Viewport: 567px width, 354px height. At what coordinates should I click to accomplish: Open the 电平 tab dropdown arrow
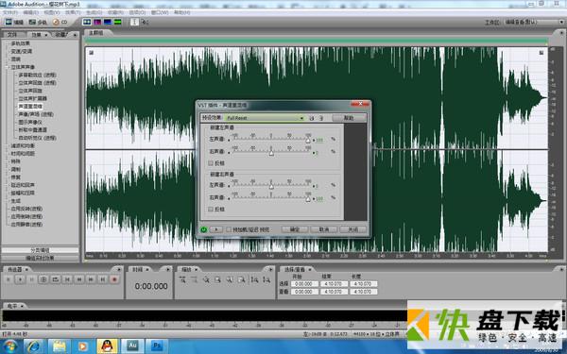[x=22, y=306]
